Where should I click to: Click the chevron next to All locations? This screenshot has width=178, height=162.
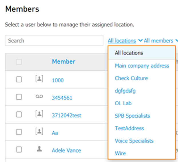point(140,40)
